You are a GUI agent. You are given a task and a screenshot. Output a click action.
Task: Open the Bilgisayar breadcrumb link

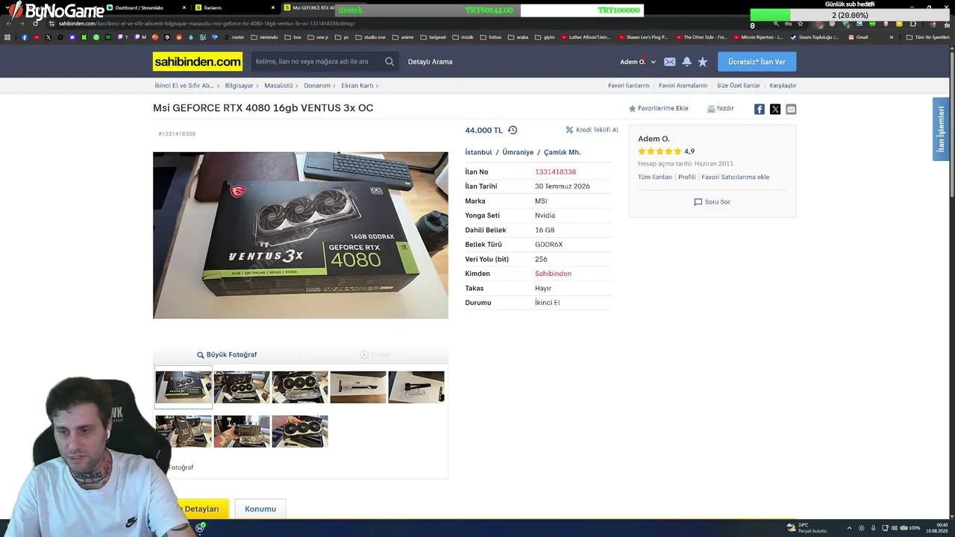click(239, 86)
